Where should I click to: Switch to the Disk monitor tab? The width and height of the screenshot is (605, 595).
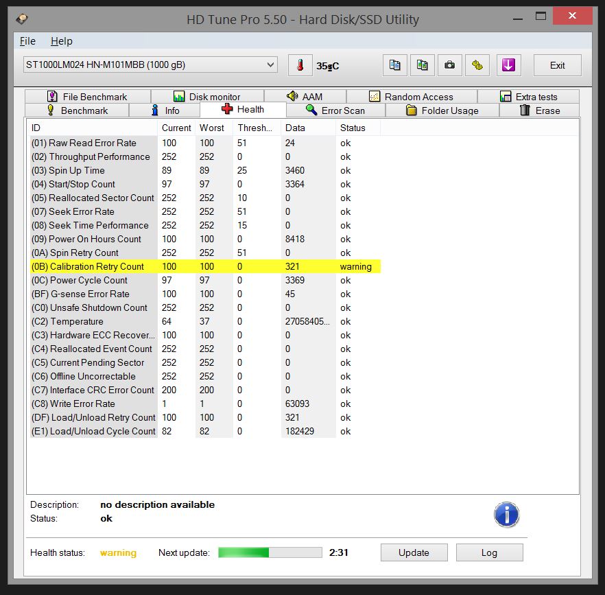coord(207,97)
